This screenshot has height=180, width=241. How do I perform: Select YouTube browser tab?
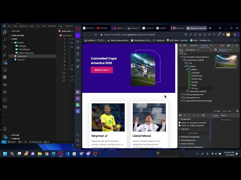tap(102, 28)
